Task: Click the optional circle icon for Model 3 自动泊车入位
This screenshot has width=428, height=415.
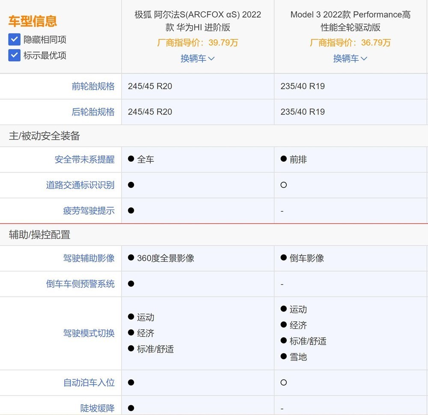Action: 283,382
